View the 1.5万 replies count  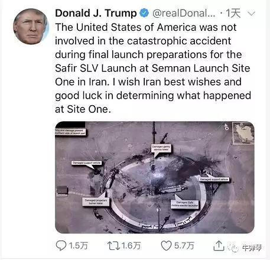[79, 246]
